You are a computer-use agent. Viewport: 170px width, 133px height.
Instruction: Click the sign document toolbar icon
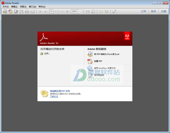(x=16, y=11)
